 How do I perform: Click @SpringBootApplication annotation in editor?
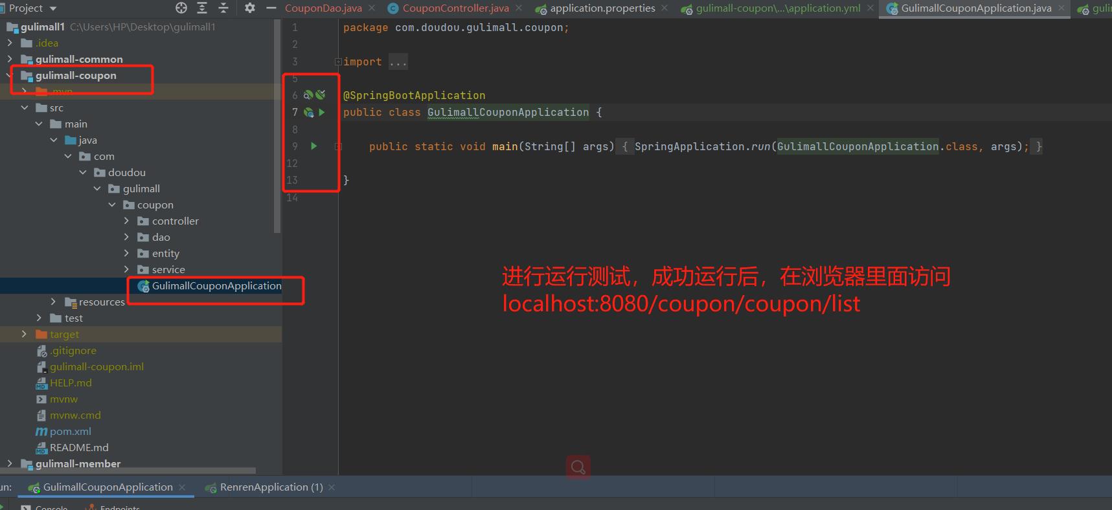click(x=414, y=95)
